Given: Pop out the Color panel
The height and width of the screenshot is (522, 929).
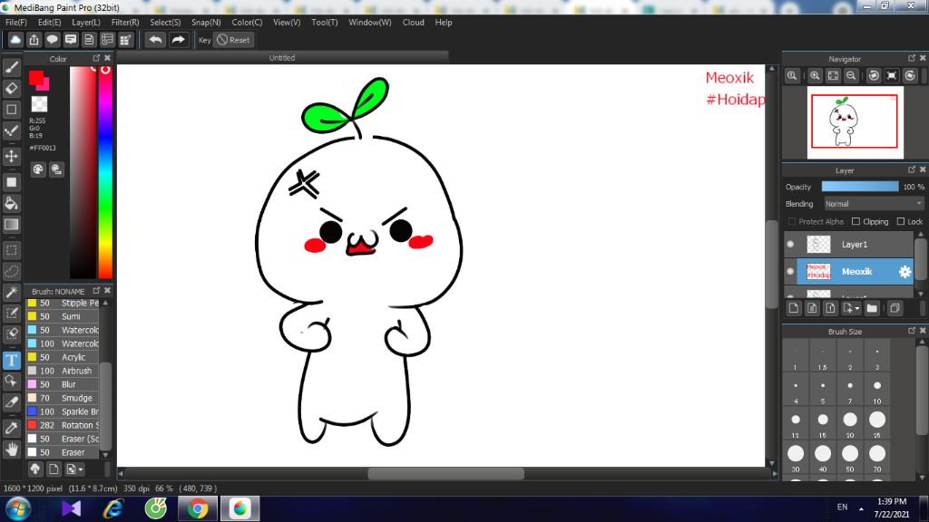Looking at the screenshot, I should click(96, 58).
